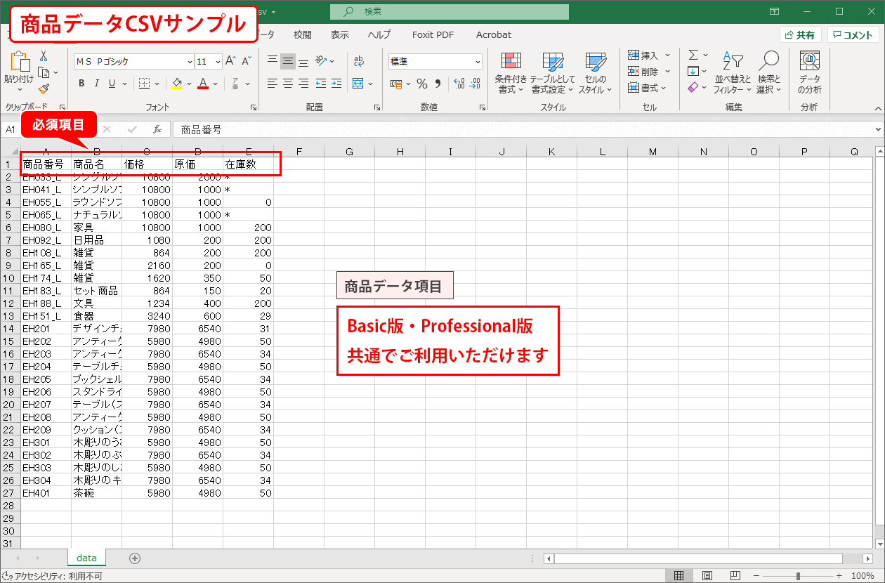Image resolution: width=885 pixels, height=583 pixels.
Task: Open Conditional Formatting (条件付き書式)
Action: [x=511, y=73]
